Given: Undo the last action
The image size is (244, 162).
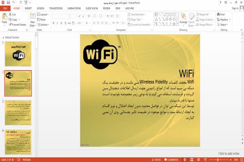Looking at the screenshot, I should coord(14,2).
